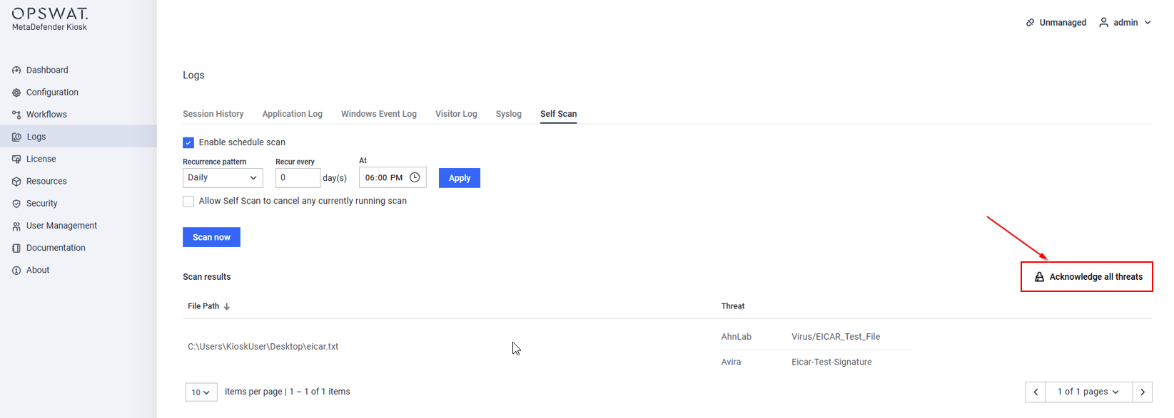The height and width of the screenshot is (418, 1174).
Task: Switch to Session History tab
Action: coord(213,114)
